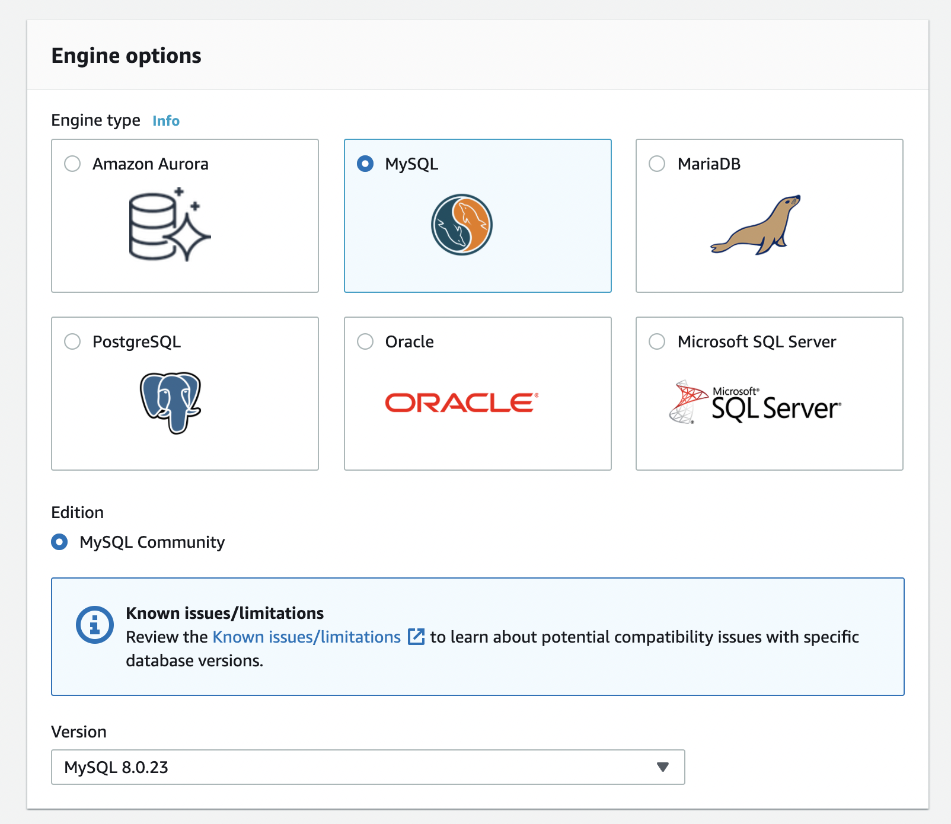
Task: Click the info circle icon in notice box
Action: click(x=95, y=625)
